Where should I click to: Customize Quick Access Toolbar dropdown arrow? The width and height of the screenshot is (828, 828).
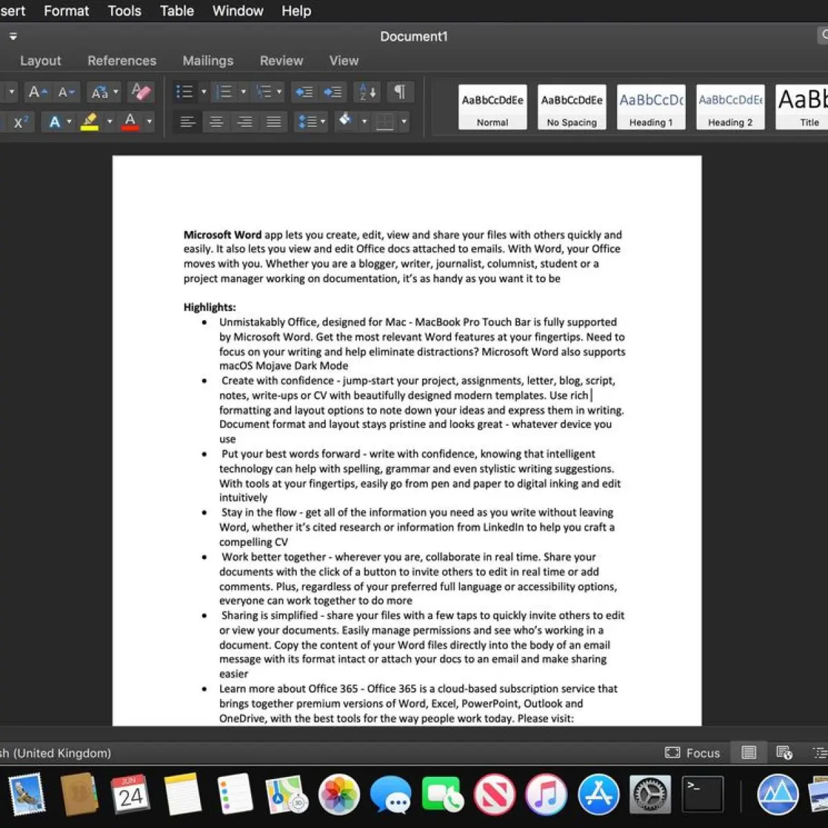[13, 37]
